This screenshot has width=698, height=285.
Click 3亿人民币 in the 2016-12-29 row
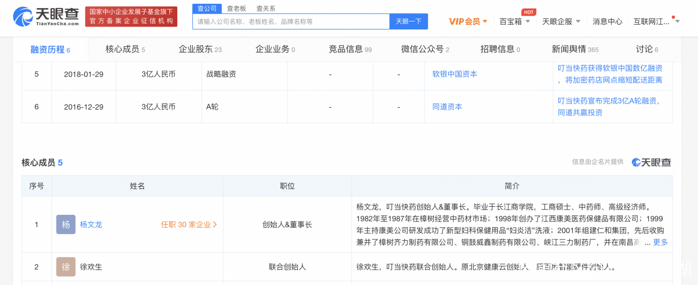click(158, 107)
